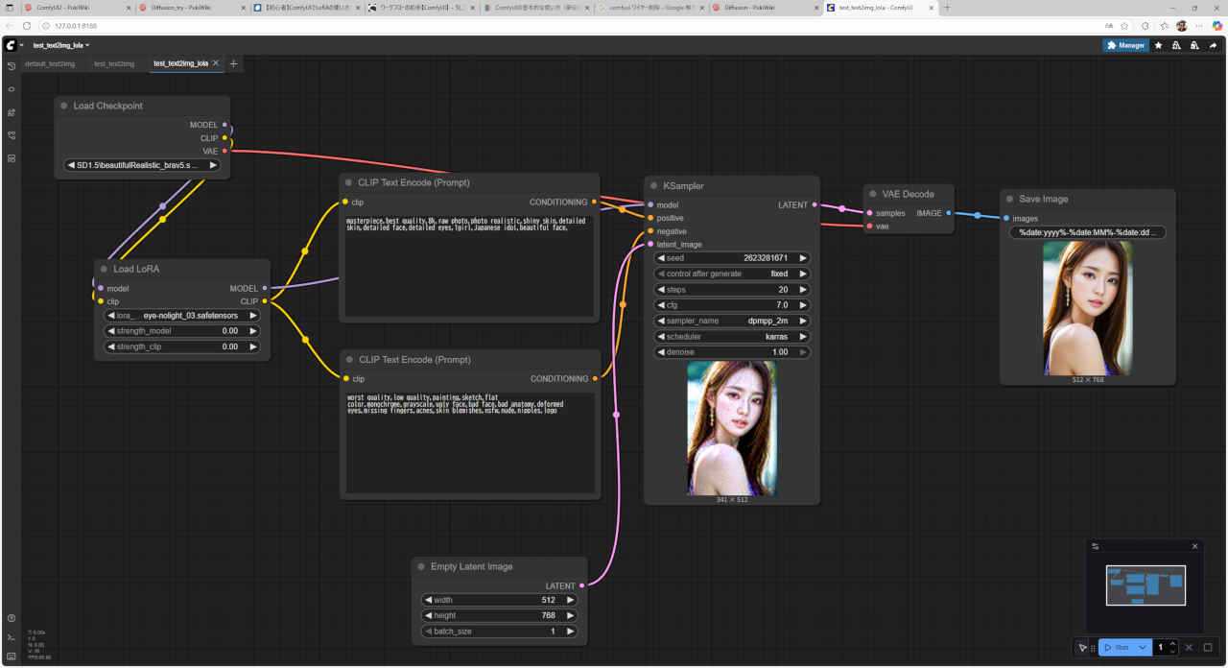Image resolution: width=1228 pixels, height=668 pixels.
Task: Click the share arrow icon in top bar
Action: [x=1213, y=45]
